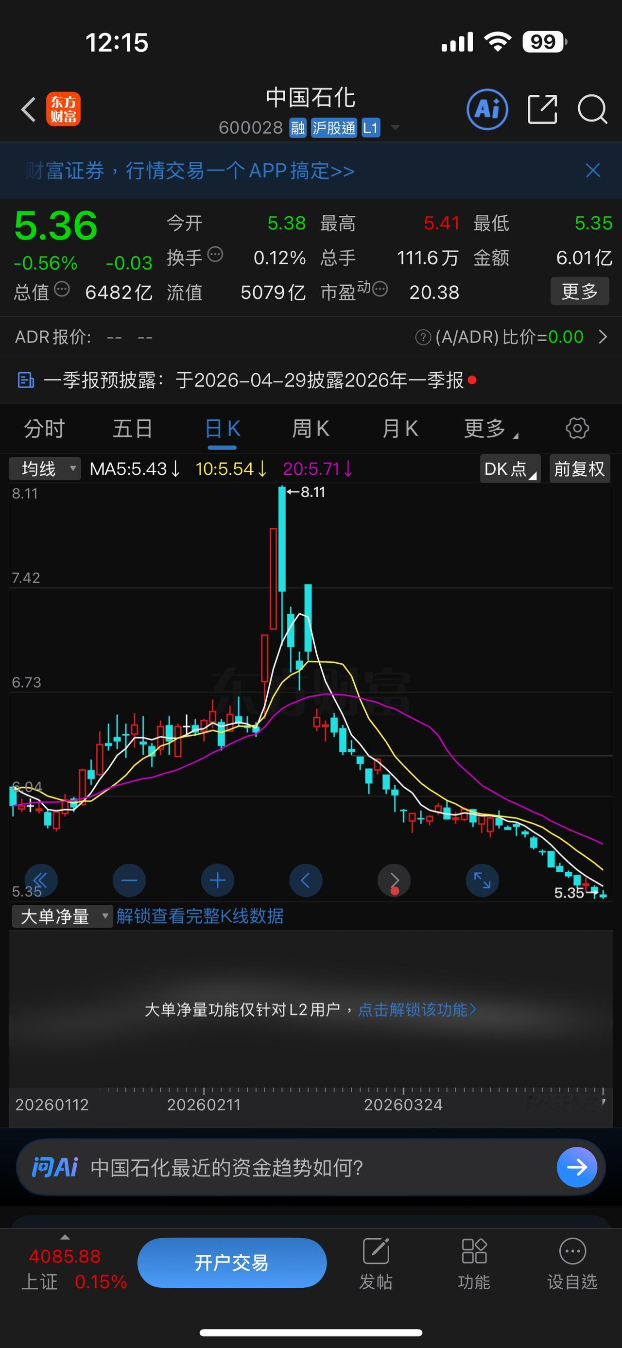The image size is (622, 1348).
Task: Tap the 中国石化 stock title
Action: click(x=311, y=98)
